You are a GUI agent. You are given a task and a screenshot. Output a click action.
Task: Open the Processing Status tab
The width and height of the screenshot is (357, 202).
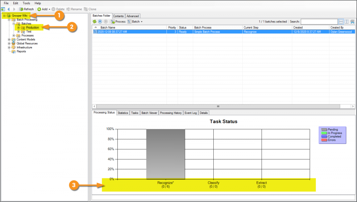104,113
